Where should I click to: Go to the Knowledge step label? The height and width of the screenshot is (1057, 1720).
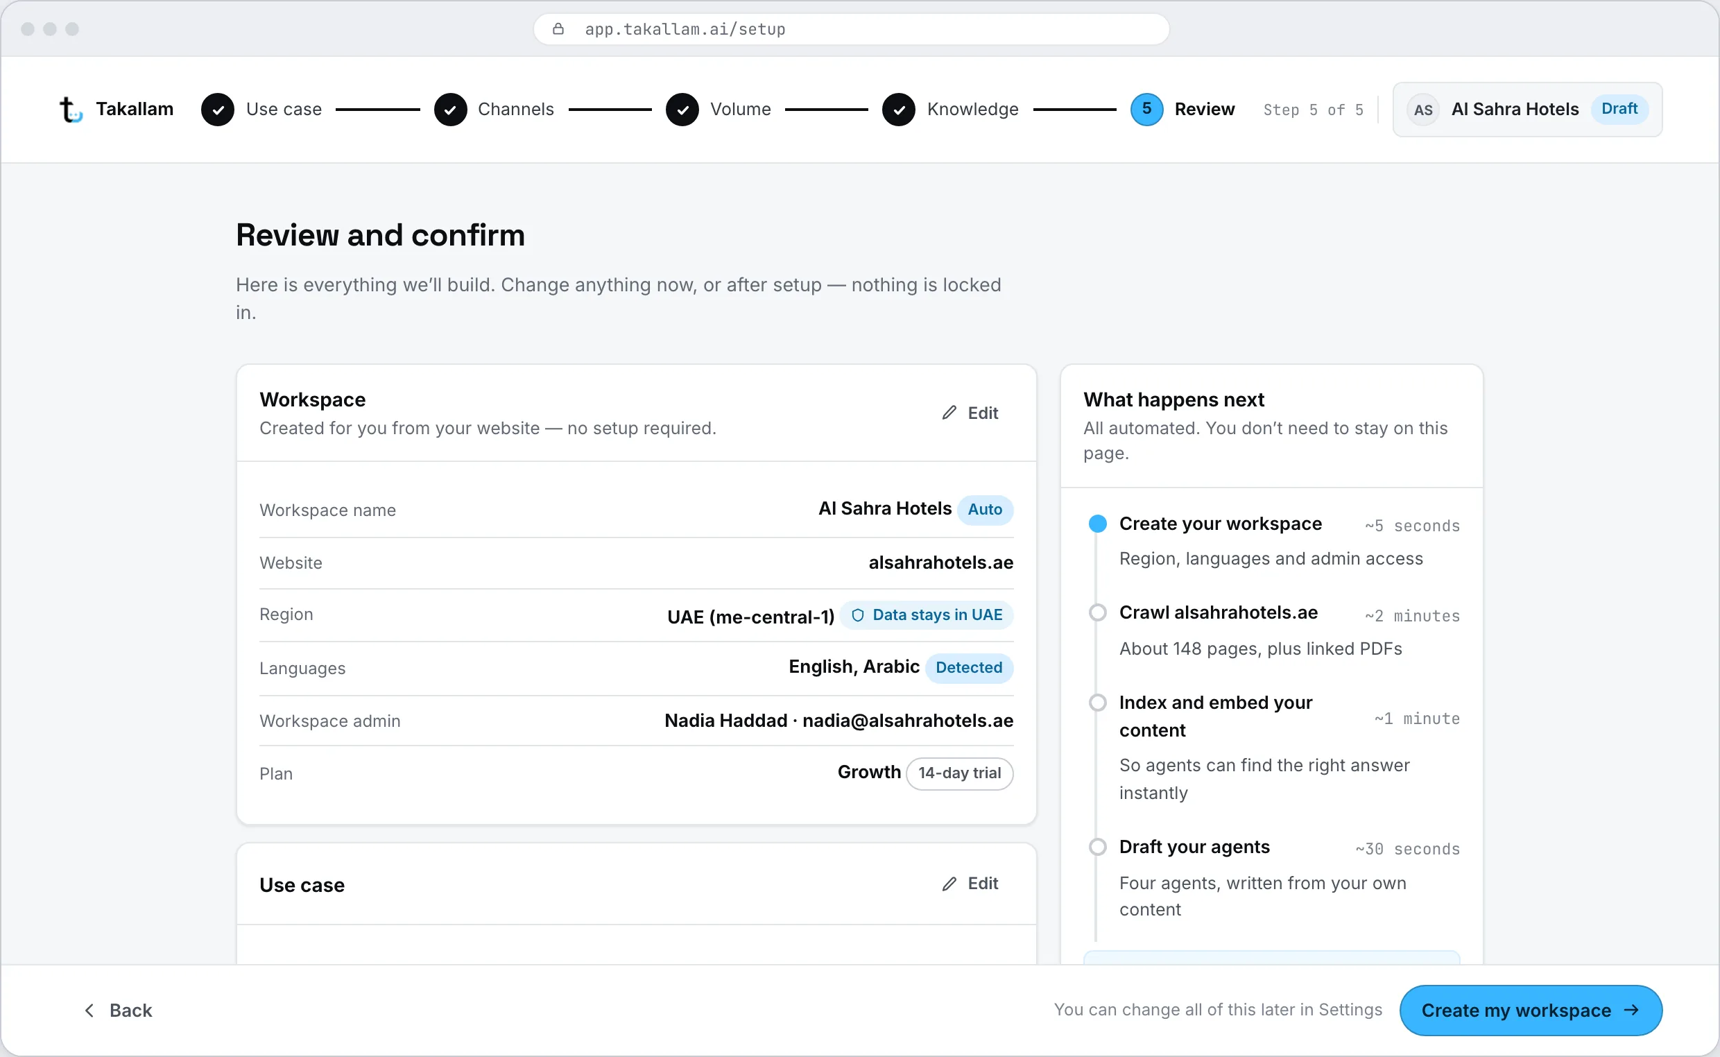point(973,110)
